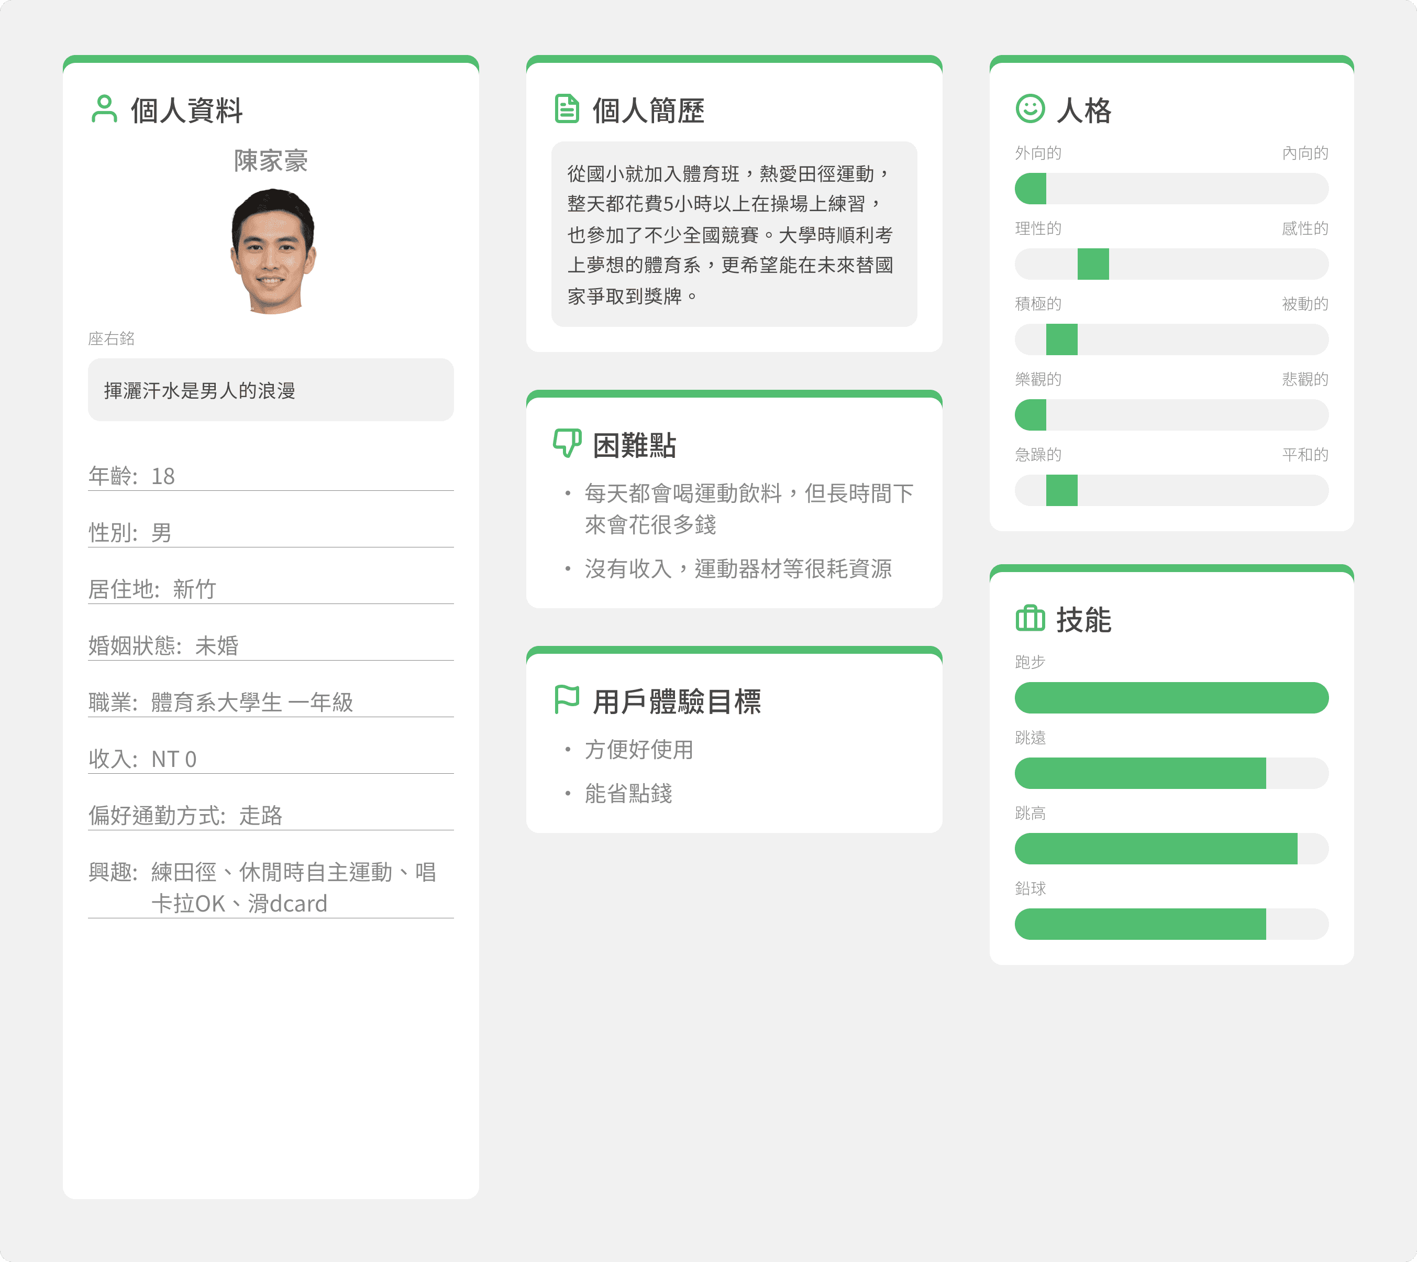Click the 跑步 skill label
The width and height of the screenshot is (1417, 1262).
tap(1029, 662)
